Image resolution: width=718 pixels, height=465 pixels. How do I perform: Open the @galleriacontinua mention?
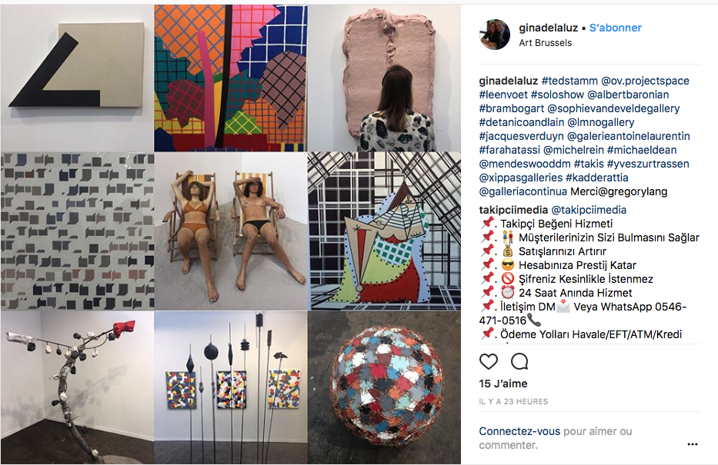point(523,191)
